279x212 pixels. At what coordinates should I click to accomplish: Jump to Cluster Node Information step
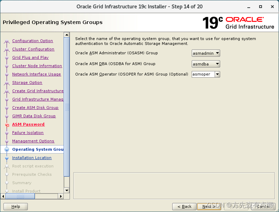(37, 66)
